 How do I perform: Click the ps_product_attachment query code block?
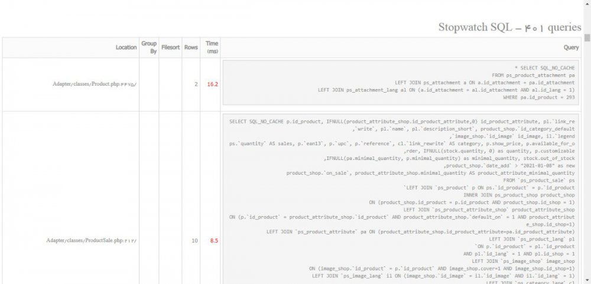point(402,83)
